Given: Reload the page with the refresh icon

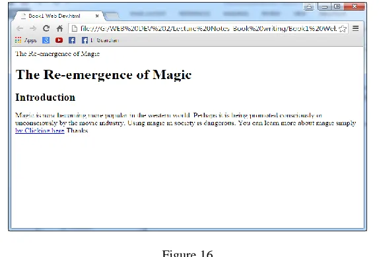Looking at the screenshot, I should [x=46, y=28].
